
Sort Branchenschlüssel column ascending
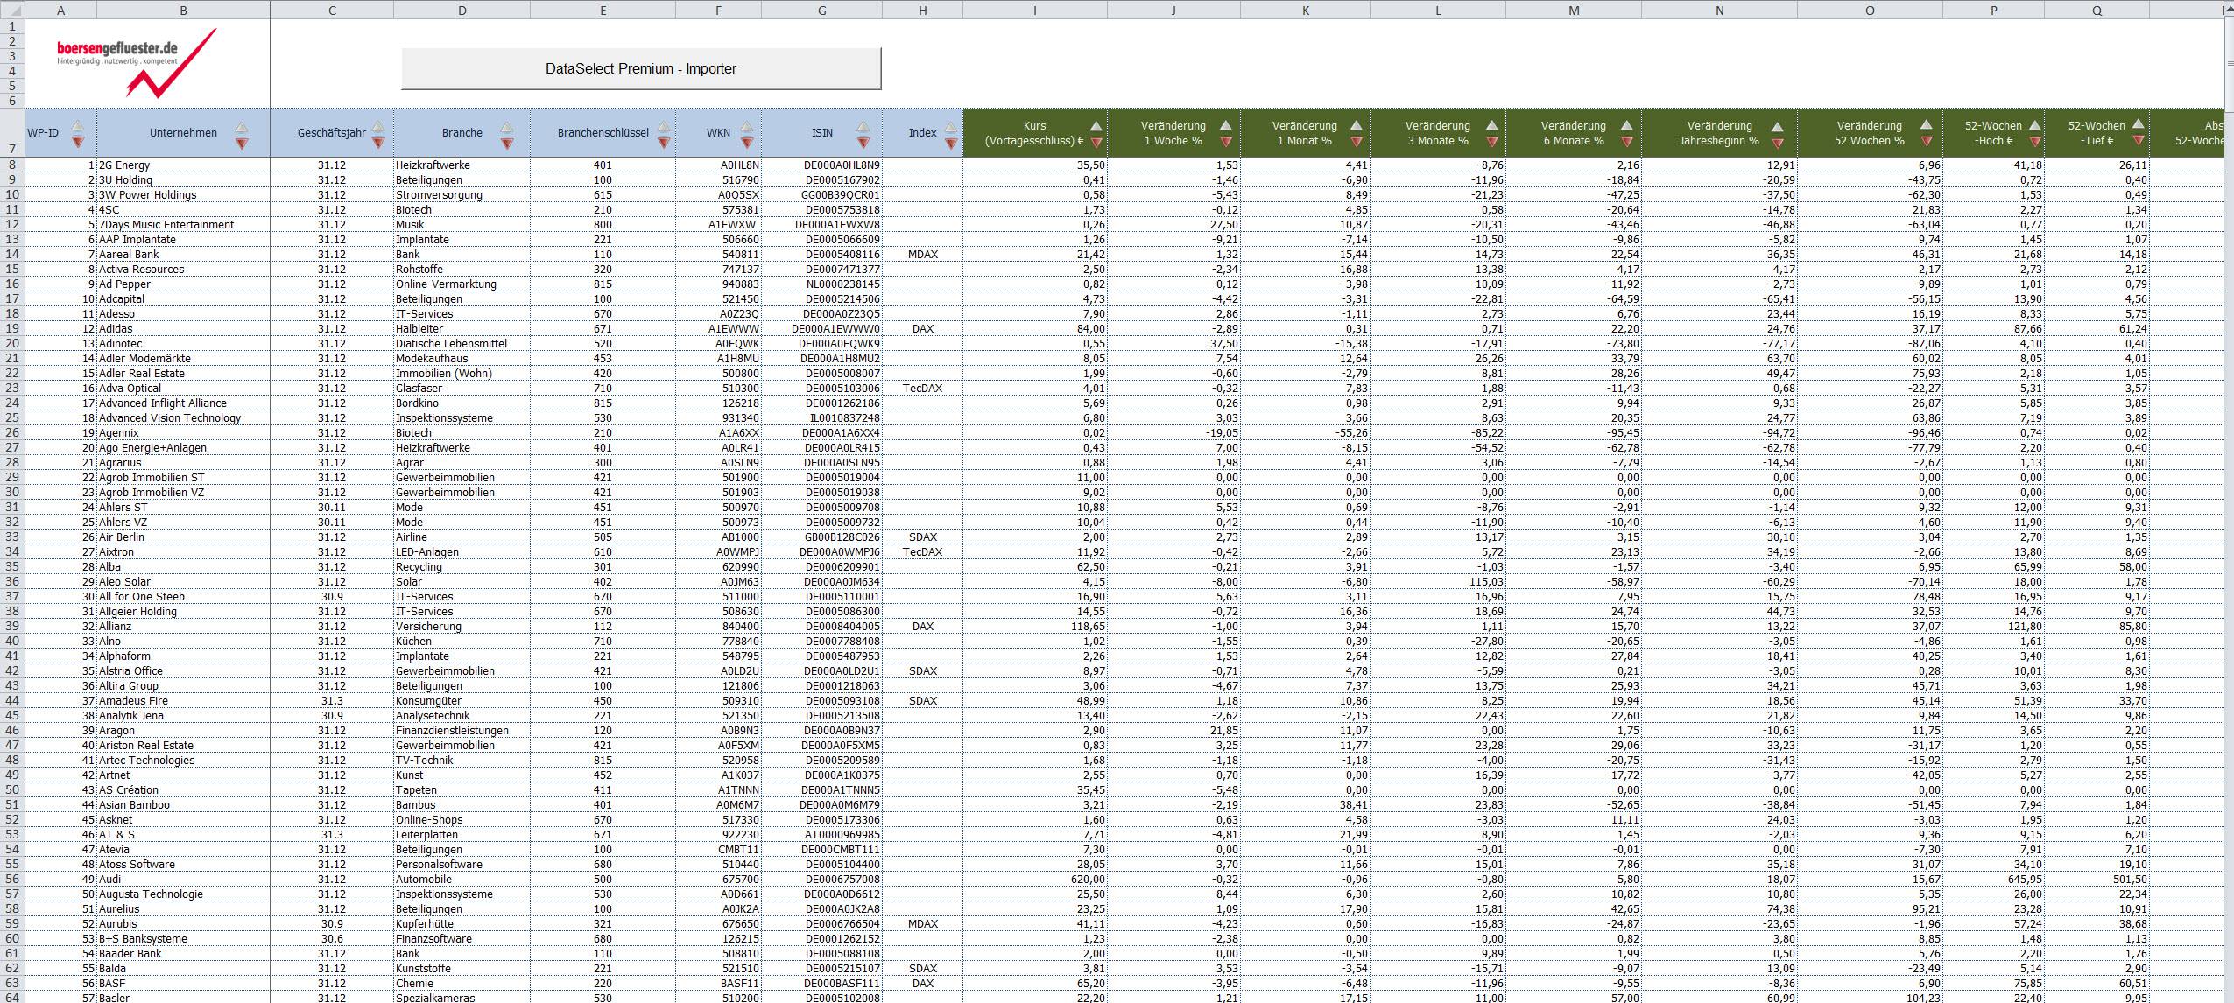[x=664, y=125]
